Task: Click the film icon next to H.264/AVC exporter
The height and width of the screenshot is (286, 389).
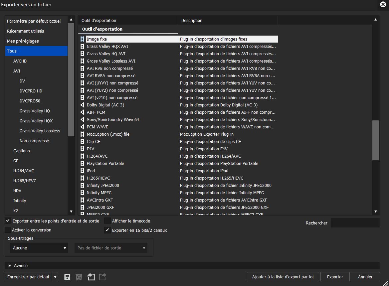Action: pos(83,156)
